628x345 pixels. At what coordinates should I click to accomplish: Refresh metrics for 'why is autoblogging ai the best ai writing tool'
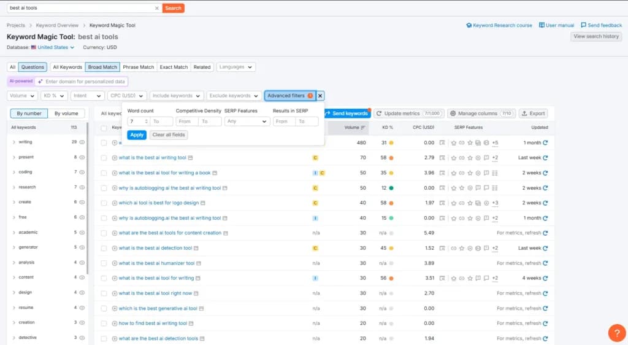coord(545,188)
